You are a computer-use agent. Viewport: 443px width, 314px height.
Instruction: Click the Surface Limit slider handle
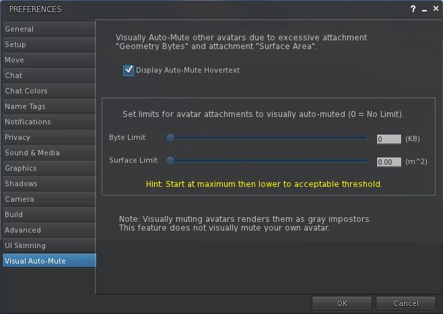click(170, 161)
